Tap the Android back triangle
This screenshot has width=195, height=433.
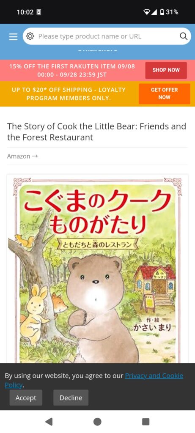pyautogui.click(x=49, y=422)
